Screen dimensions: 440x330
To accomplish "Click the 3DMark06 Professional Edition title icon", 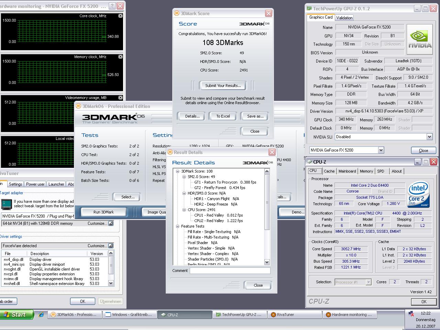I will click(x=79, y=106).
